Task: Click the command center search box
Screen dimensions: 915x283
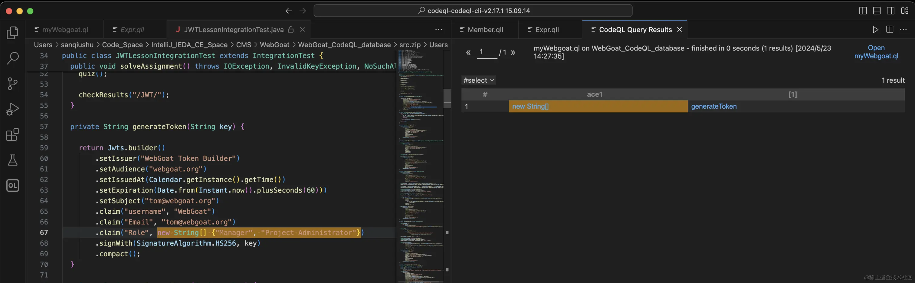Action: 473,11
